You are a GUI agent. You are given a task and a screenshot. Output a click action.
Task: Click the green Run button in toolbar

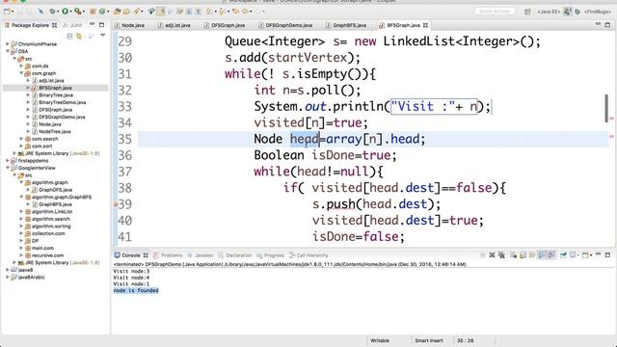click(66, 12)
